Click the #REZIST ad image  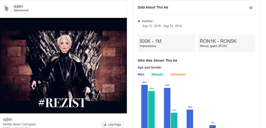coord(63,65)
